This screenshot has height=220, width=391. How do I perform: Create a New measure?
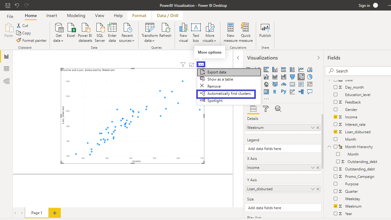[x=230, y=33]
